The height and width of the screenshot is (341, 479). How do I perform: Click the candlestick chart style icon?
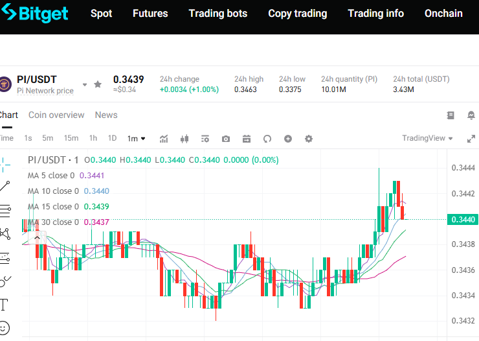(x=184, y=139)
